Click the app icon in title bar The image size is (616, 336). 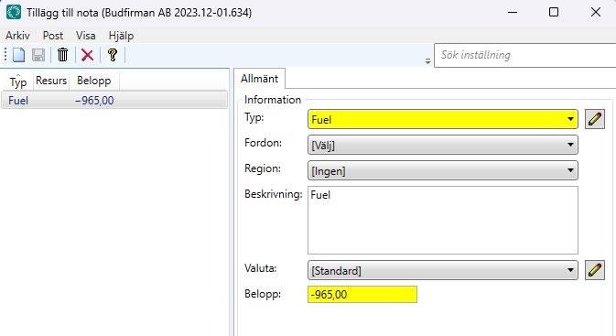(14, 12)
